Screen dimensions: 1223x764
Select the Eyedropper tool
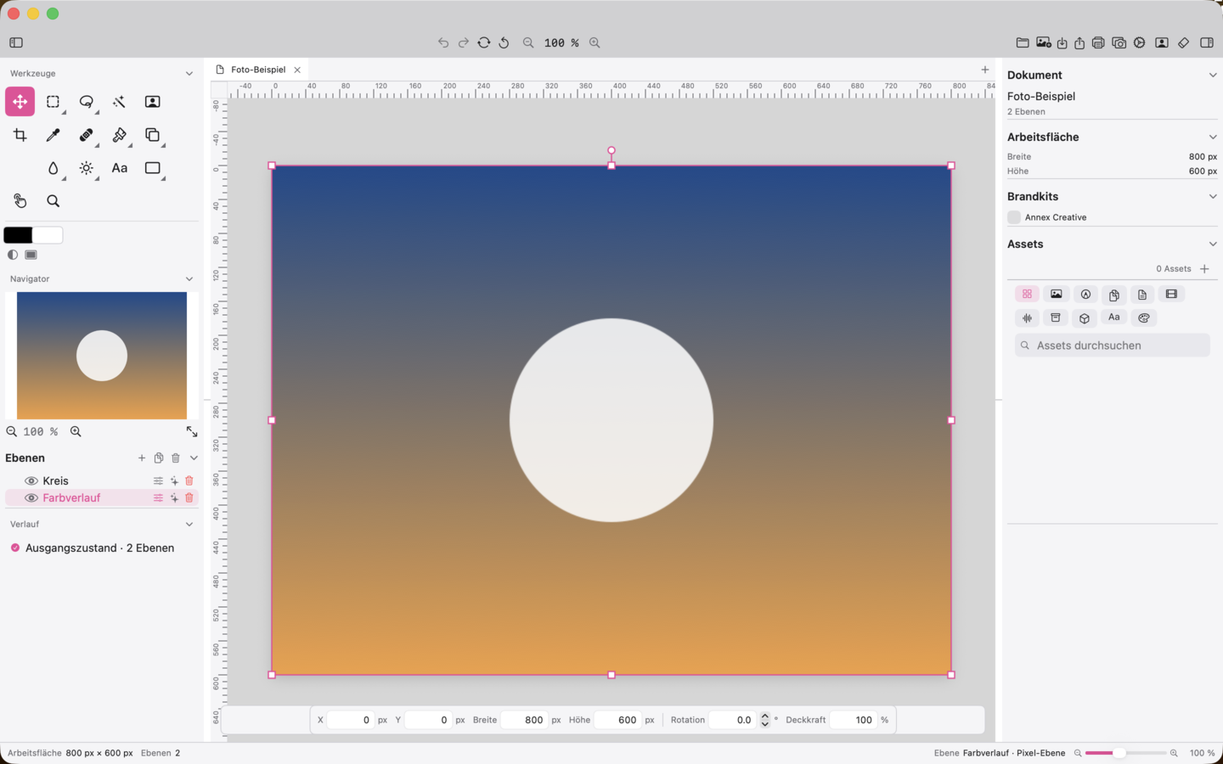click(x=53, y=135)
